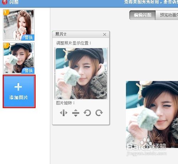Flip photo vertically using the up-down icon

click(x=75, y=113)
